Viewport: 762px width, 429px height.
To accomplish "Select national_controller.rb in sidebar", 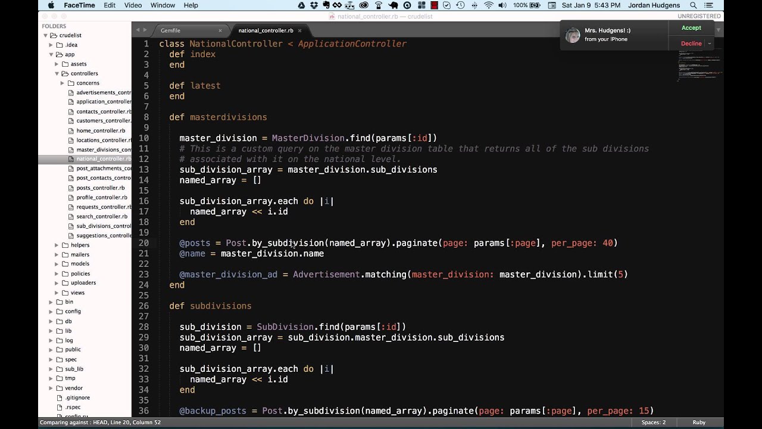I will (104, 159).
